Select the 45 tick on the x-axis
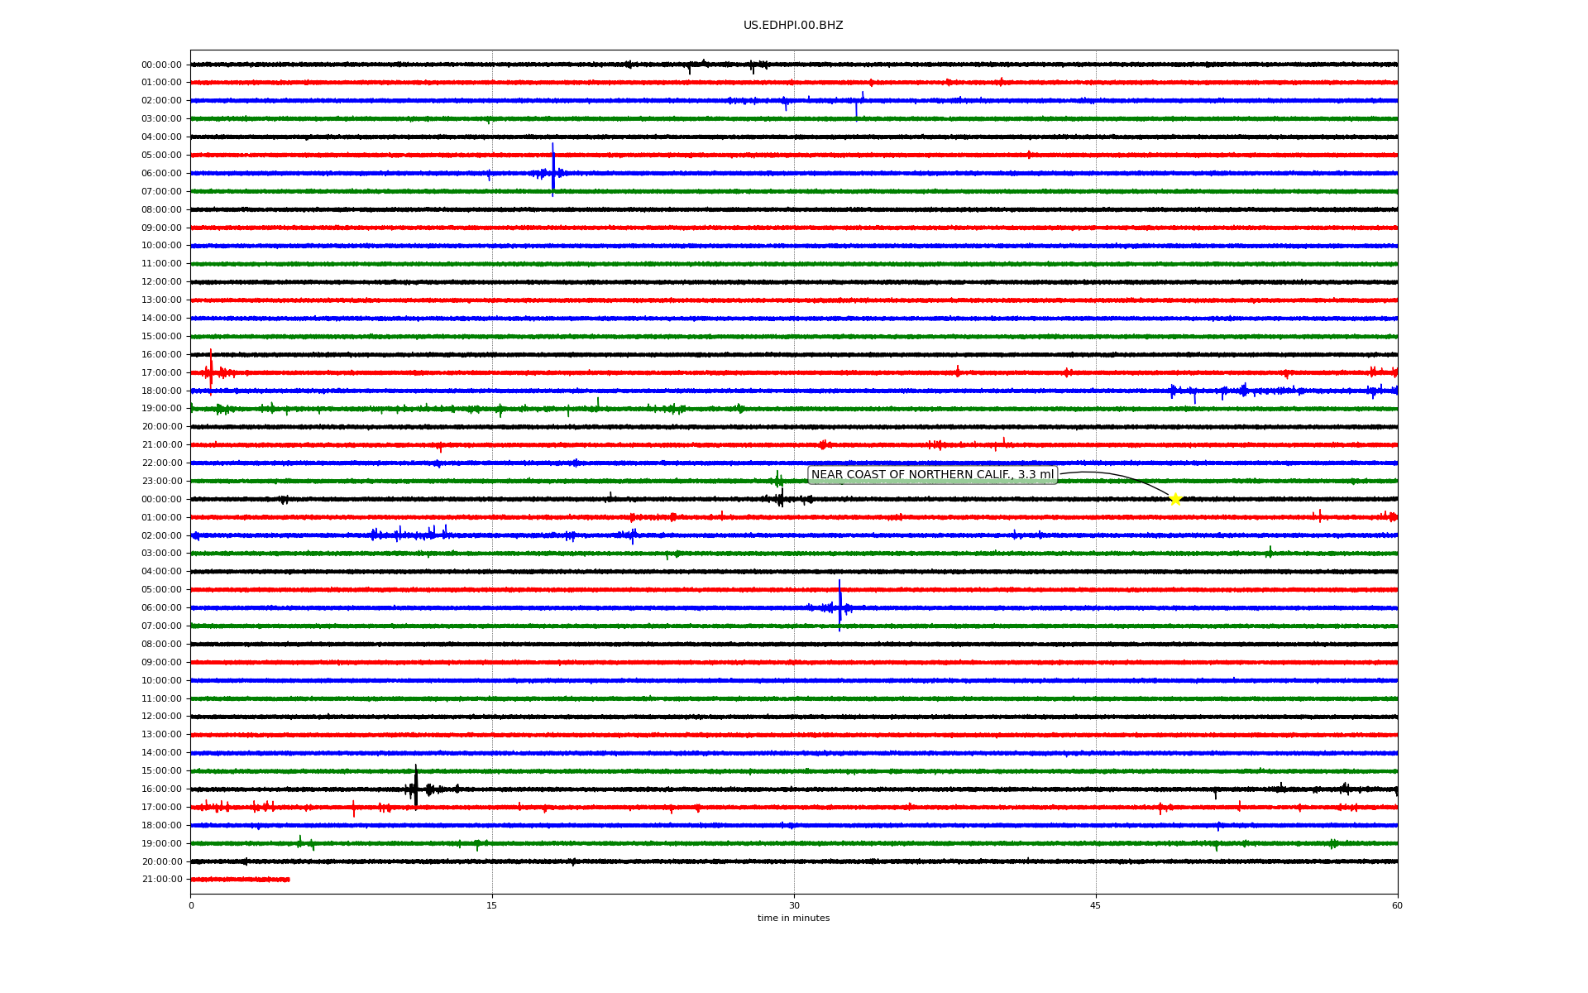1588x993 pixels. [1096, 905]
